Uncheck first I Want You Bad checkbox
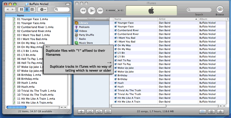The height and width of the screenshot is (118, 231). click(116, 38)
